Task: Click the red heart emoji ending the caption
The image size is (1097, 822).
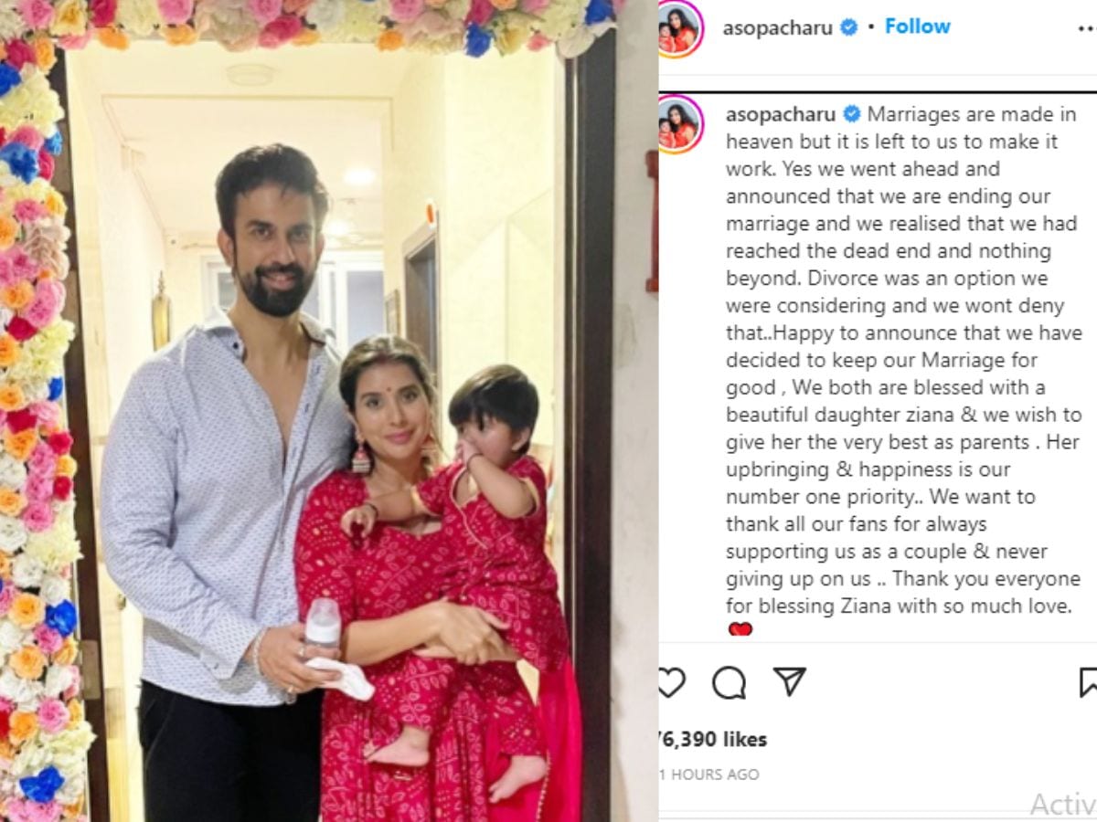Action: [x=740, y=629]
